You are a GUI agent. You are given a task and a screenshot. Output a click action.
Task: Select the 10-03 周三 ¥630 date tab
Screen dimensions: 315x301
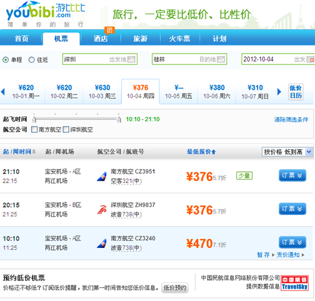[x=103, y=92]
